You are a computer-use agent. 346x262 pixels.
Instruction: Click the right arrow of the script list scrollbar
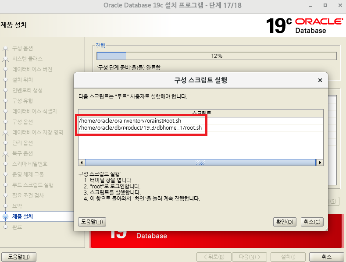point(320,163)
